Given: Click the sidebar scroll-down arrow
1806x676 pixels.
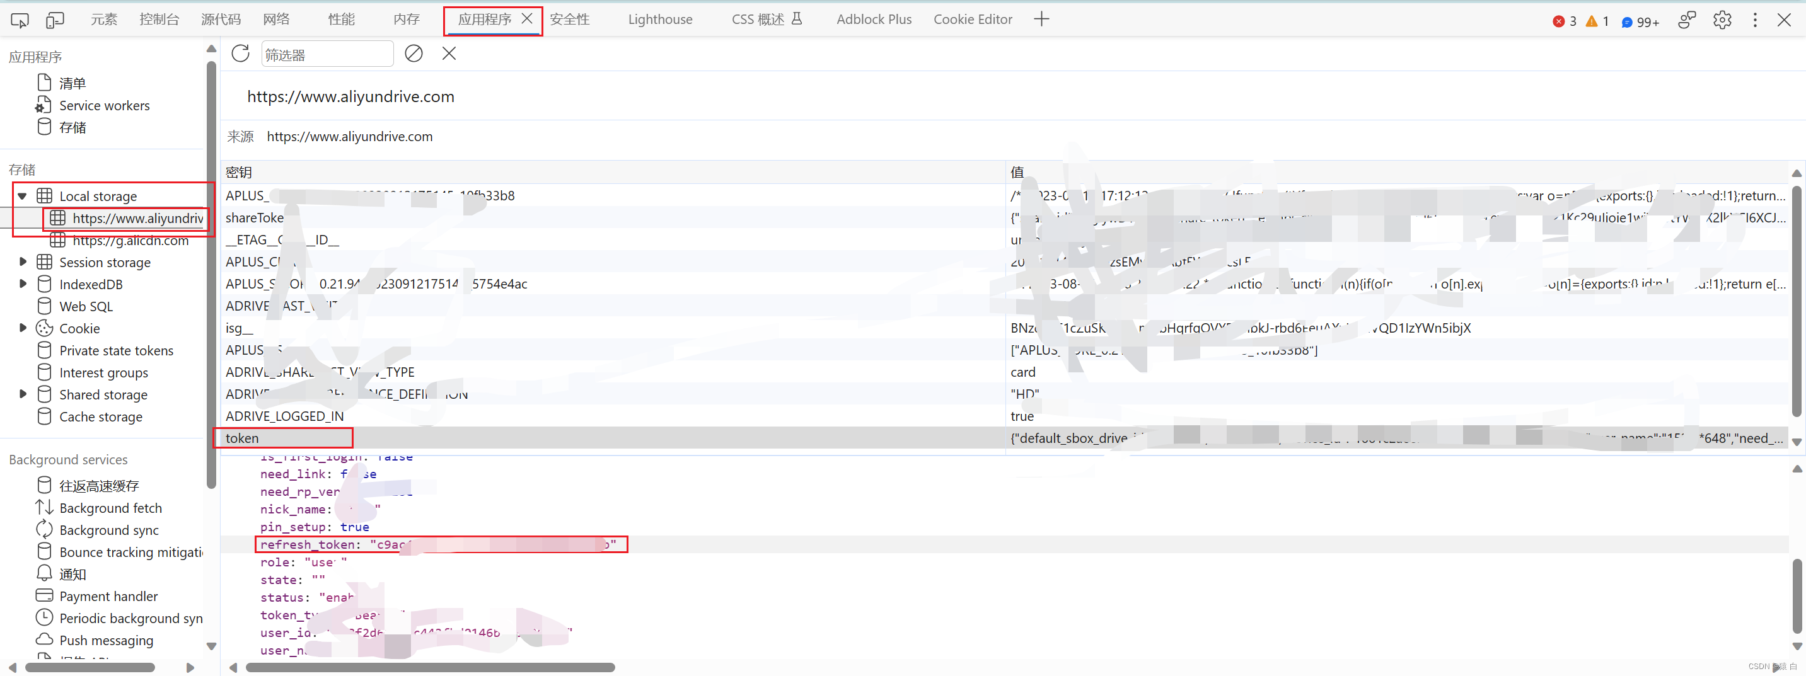Looking at the screenshot, I should pos(212,646).
